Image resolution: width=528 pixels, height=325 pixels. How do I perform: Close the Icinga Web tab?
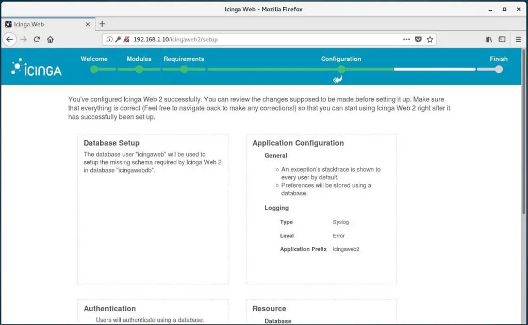[88, 24]
